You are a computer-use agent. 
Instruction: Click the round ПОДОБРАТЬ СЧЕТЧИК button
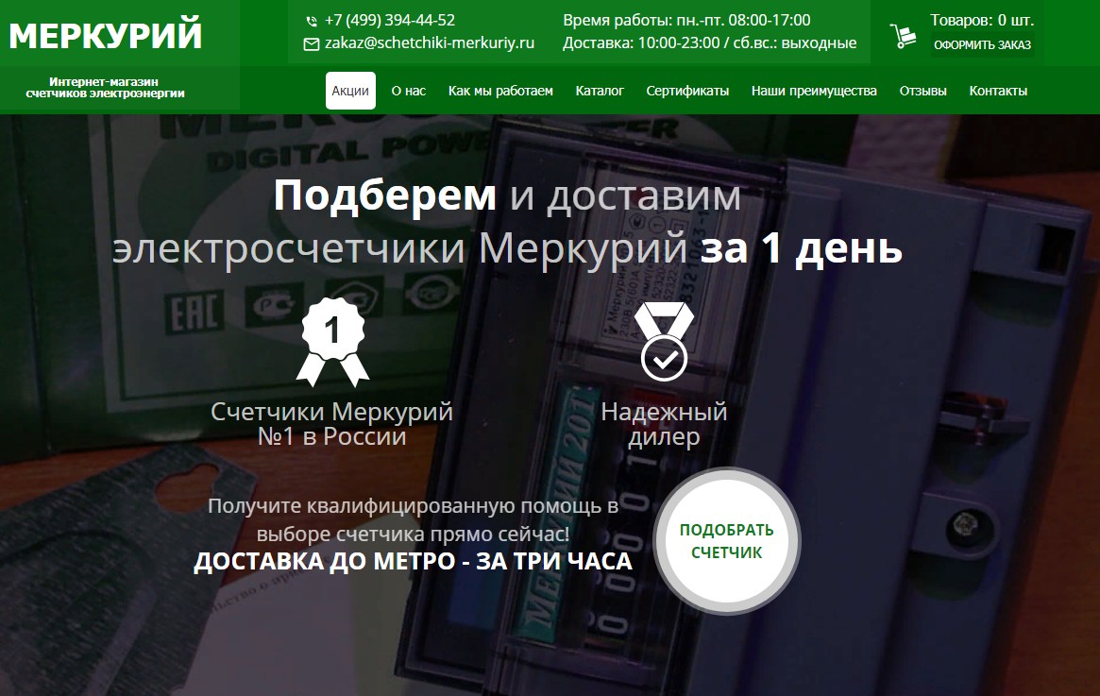point(726,540)
